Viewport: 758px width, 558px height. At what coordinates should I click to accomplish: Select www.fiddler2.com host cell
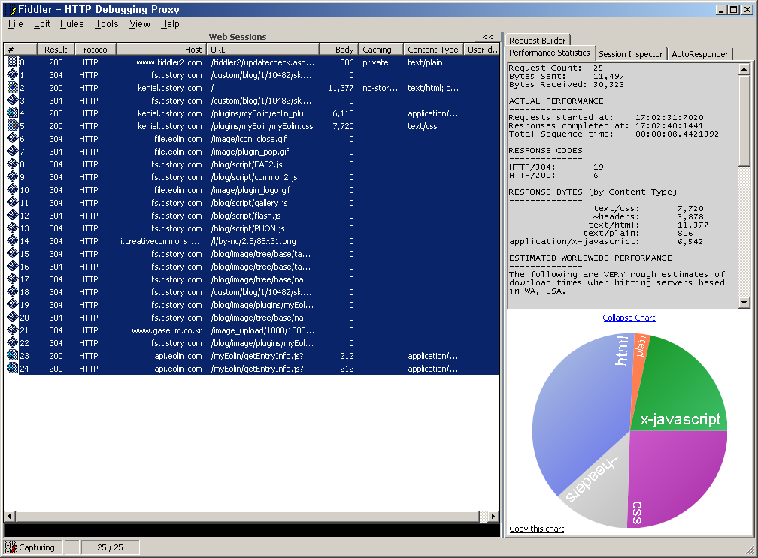click(x=168, y=62)
